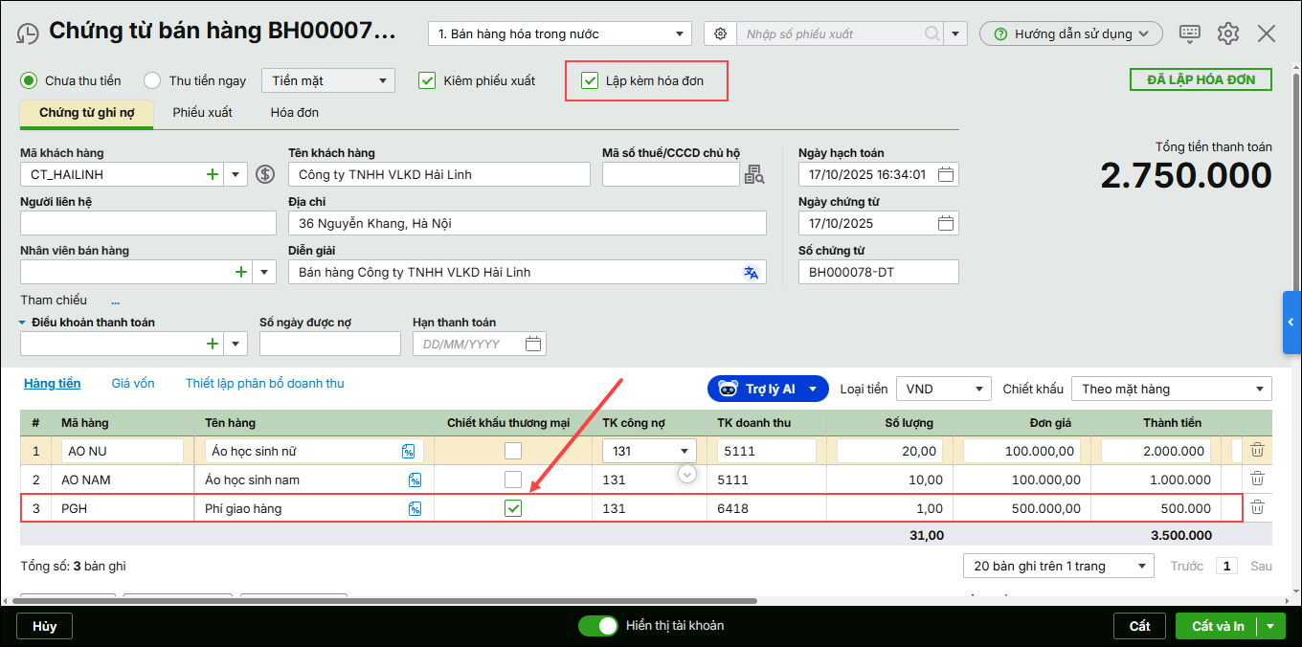Select the Thu tiền ngay radio button
The image size is (1302, 647).
pyautogui.click(x=152, y=81)
